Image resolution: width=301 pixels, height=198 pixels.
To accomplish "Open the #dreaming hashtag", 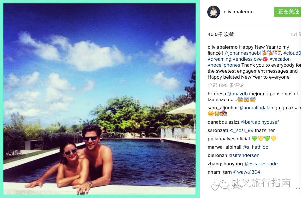I will click(x=219, y=59).
